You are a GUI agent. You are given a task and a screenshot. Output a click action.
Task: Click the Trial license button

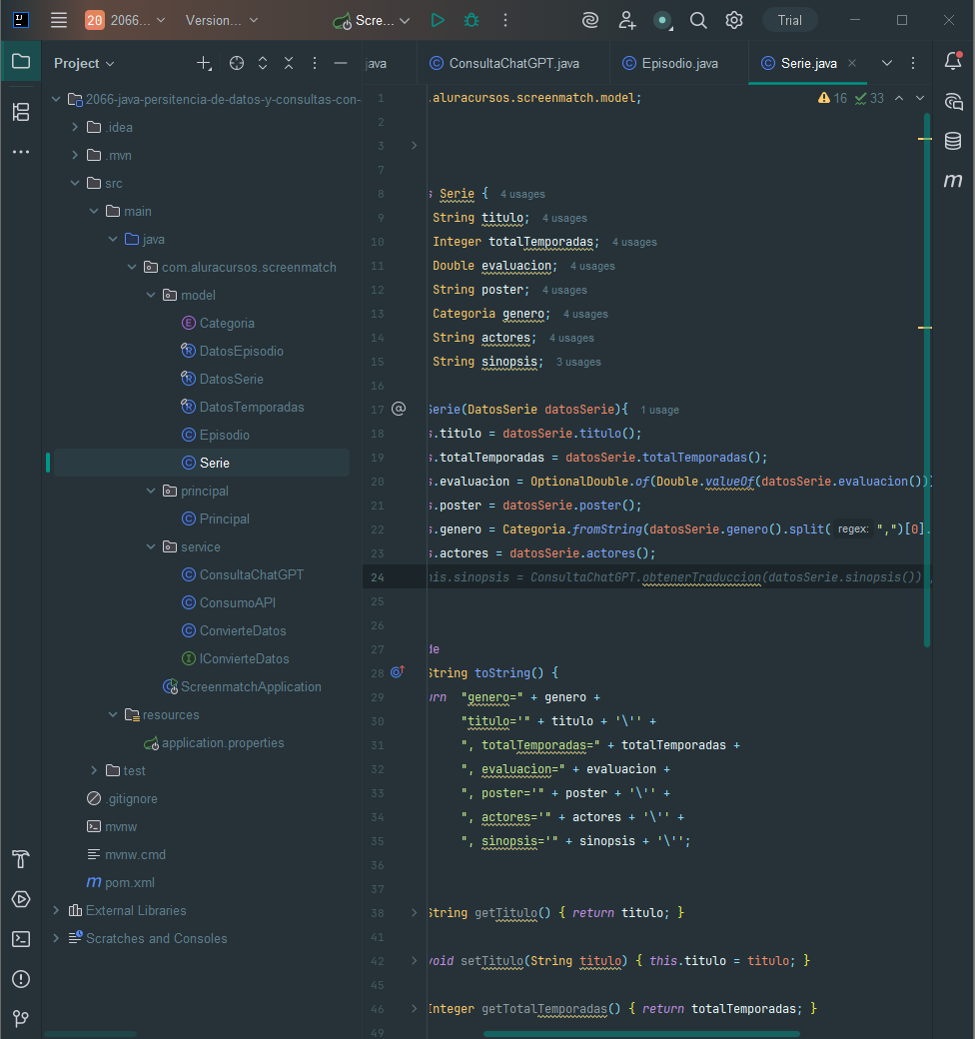789,21
